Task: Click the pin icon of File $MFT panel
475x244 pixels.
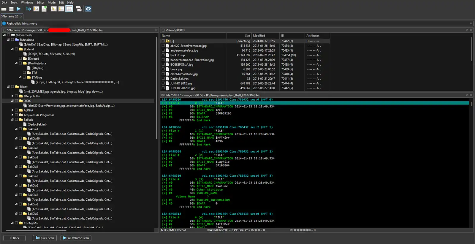Action: click(467, 95)
